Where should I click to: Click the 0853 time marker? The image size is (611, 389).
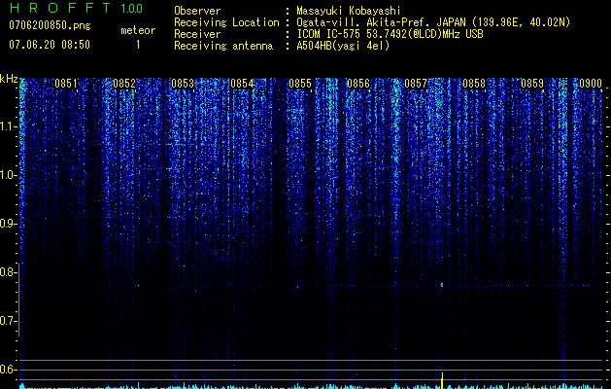pyautogui.click(x=183, y=84)
